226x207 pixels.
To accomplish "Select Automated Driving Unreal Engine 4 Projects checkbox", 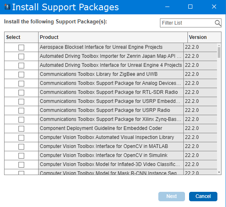I will pyautogui.click(x=21, y=66).
